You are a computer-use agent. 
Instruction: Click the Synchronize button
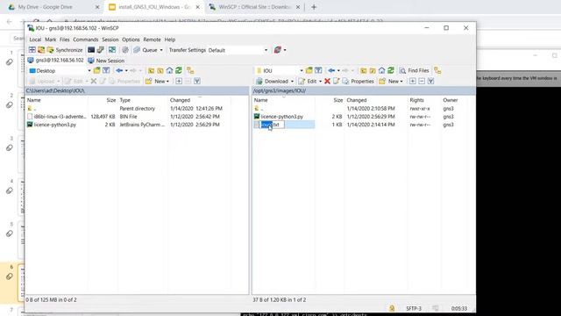click(x=65, y=50)
